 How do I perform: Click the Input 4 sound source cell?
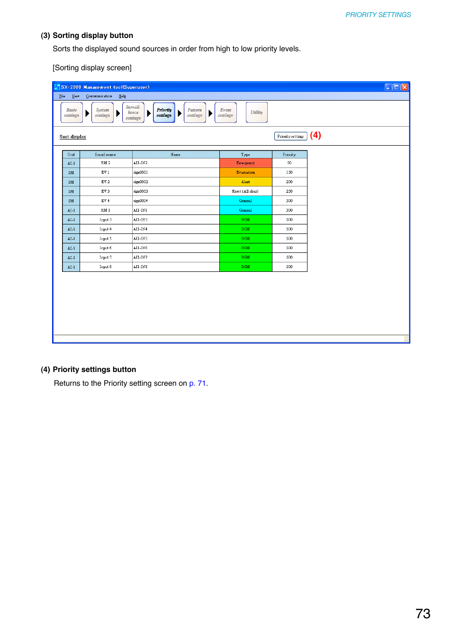coord(106,229)
